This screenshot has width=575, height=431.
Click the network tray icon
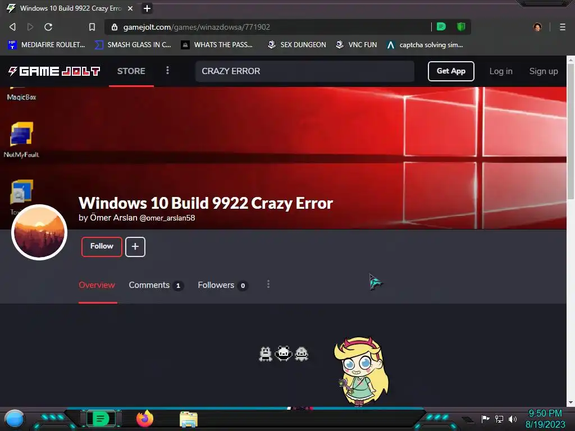[x=499, y=419]
